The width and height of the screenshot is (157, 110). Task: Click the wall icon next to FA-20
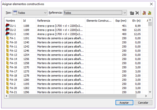click(x=7, y=88)
